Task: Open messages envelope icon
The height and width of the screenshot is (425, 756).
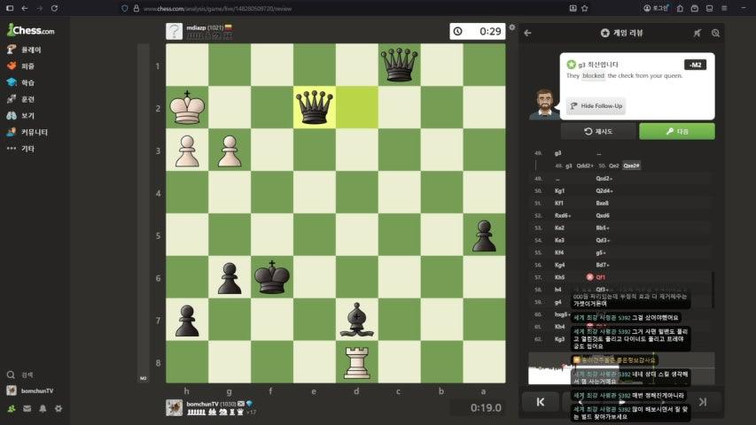Action: (x=27, y=408)
